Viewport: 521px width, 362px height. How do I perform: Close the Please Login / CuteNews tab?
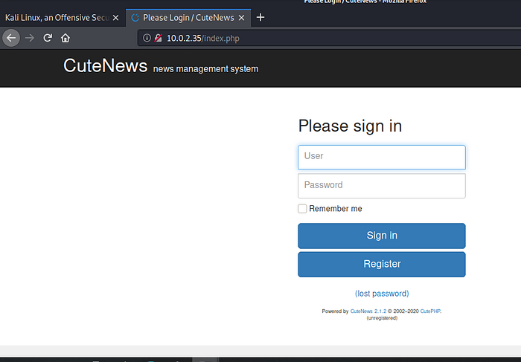pyautogui.click(x=240, y=17)
